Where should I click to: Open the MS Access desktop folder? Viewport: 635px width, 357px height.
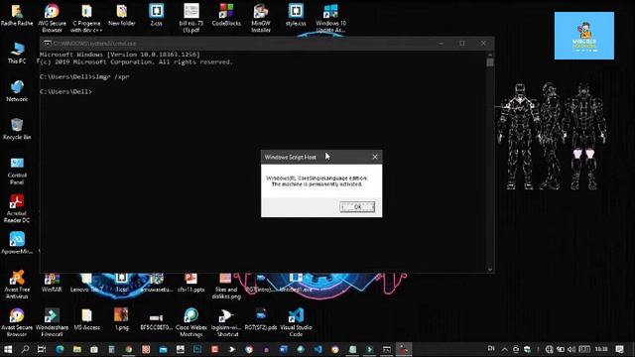click(x=86, y=319)
